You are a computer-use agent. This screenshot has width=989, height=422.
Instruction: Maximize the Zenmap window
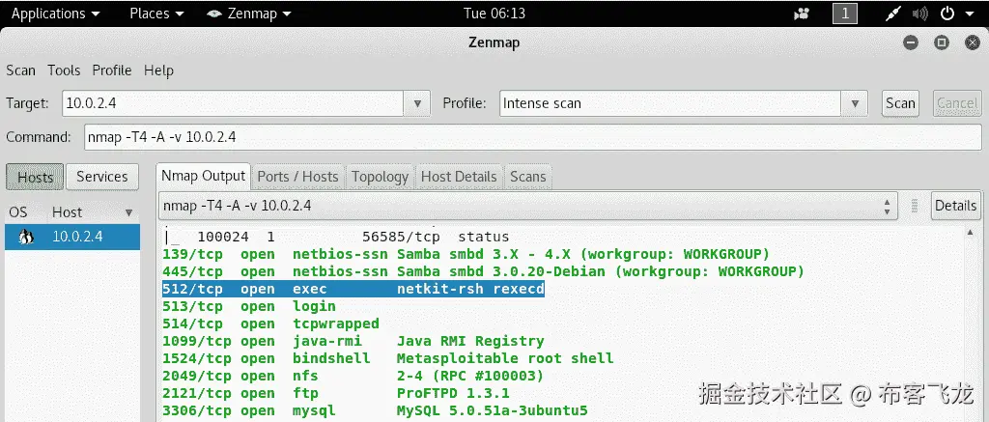[x=942, y=42]
